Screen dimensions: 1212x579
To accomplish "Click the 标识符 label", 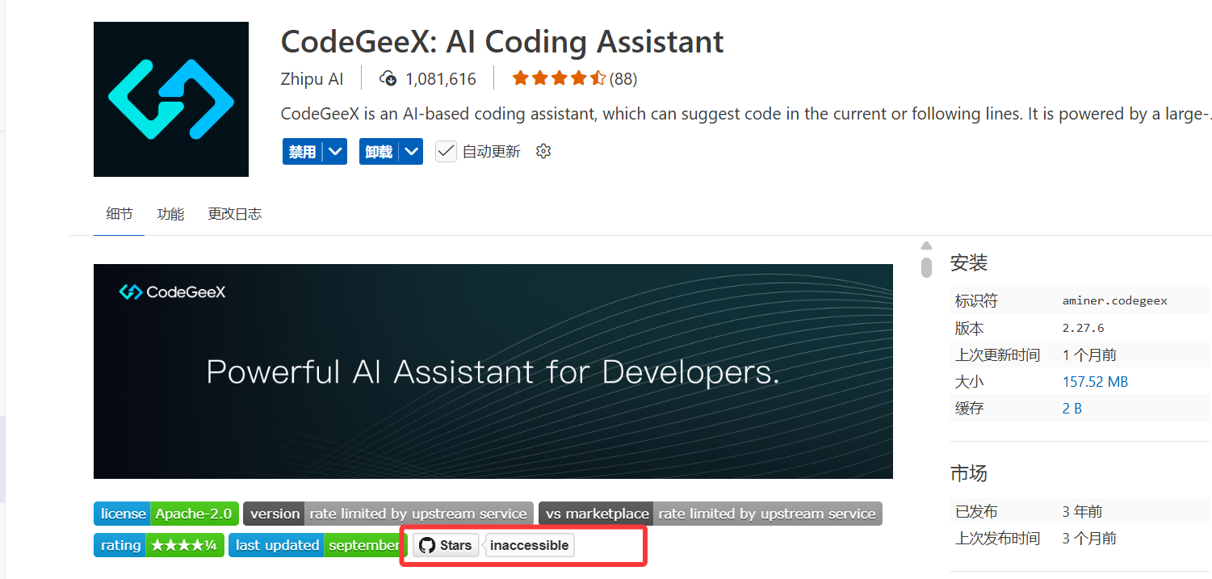I will pos(976,301).
